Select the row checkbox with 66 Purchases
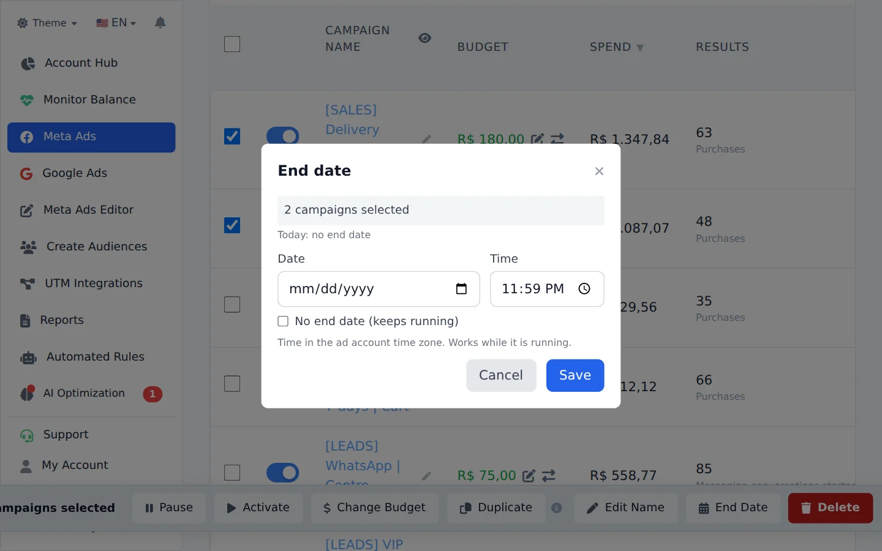This screenshot has width=882, height=551. pos(232,384)
